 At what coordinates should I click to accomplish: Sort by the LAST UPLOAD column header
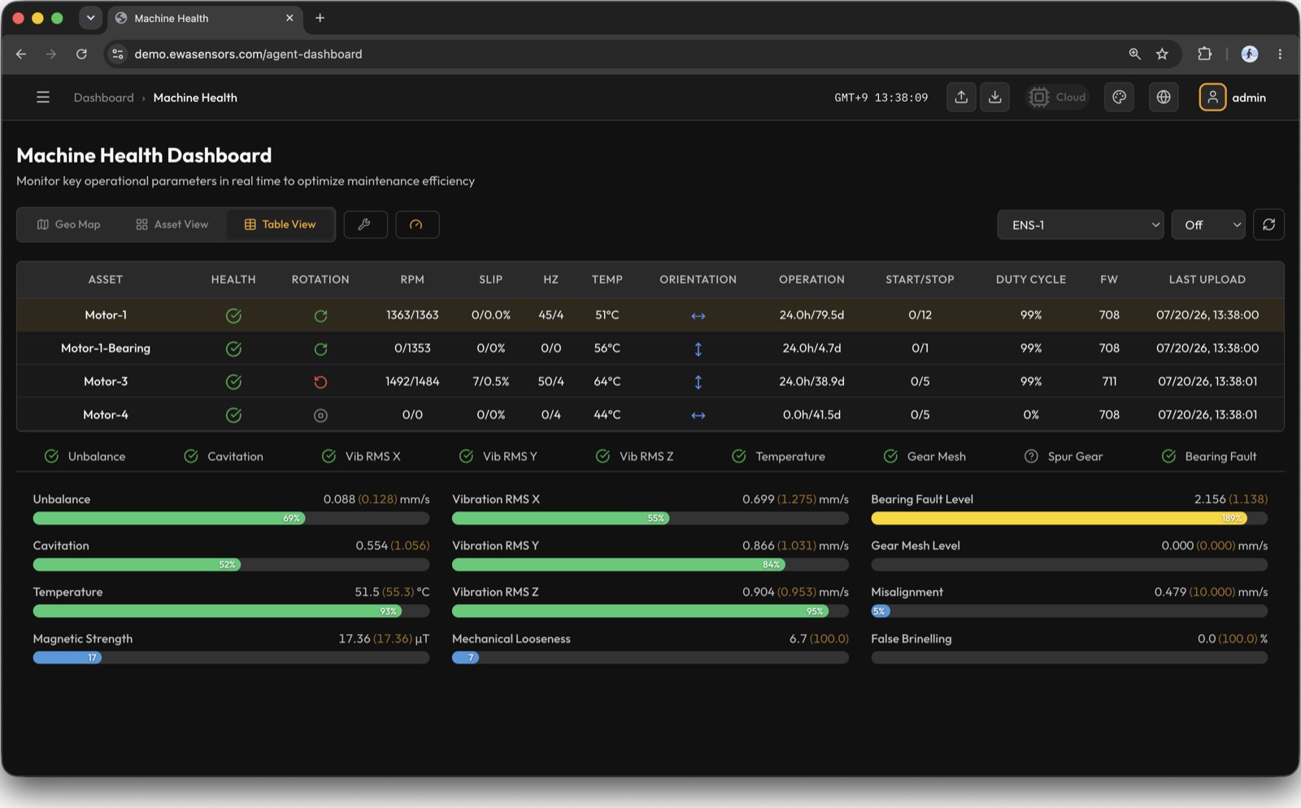1207,280
